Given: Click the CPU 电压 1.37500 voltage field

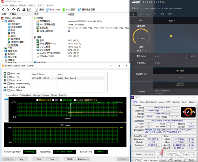Looking at the screenshot, I should pyautogui.click(x=179, y=77).
